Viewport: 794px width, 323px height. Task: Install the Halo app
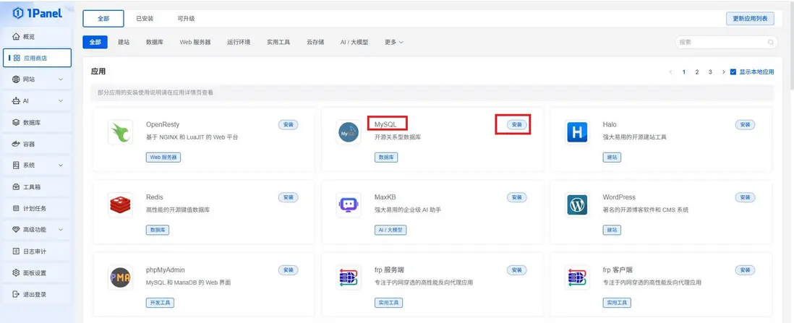745,124
